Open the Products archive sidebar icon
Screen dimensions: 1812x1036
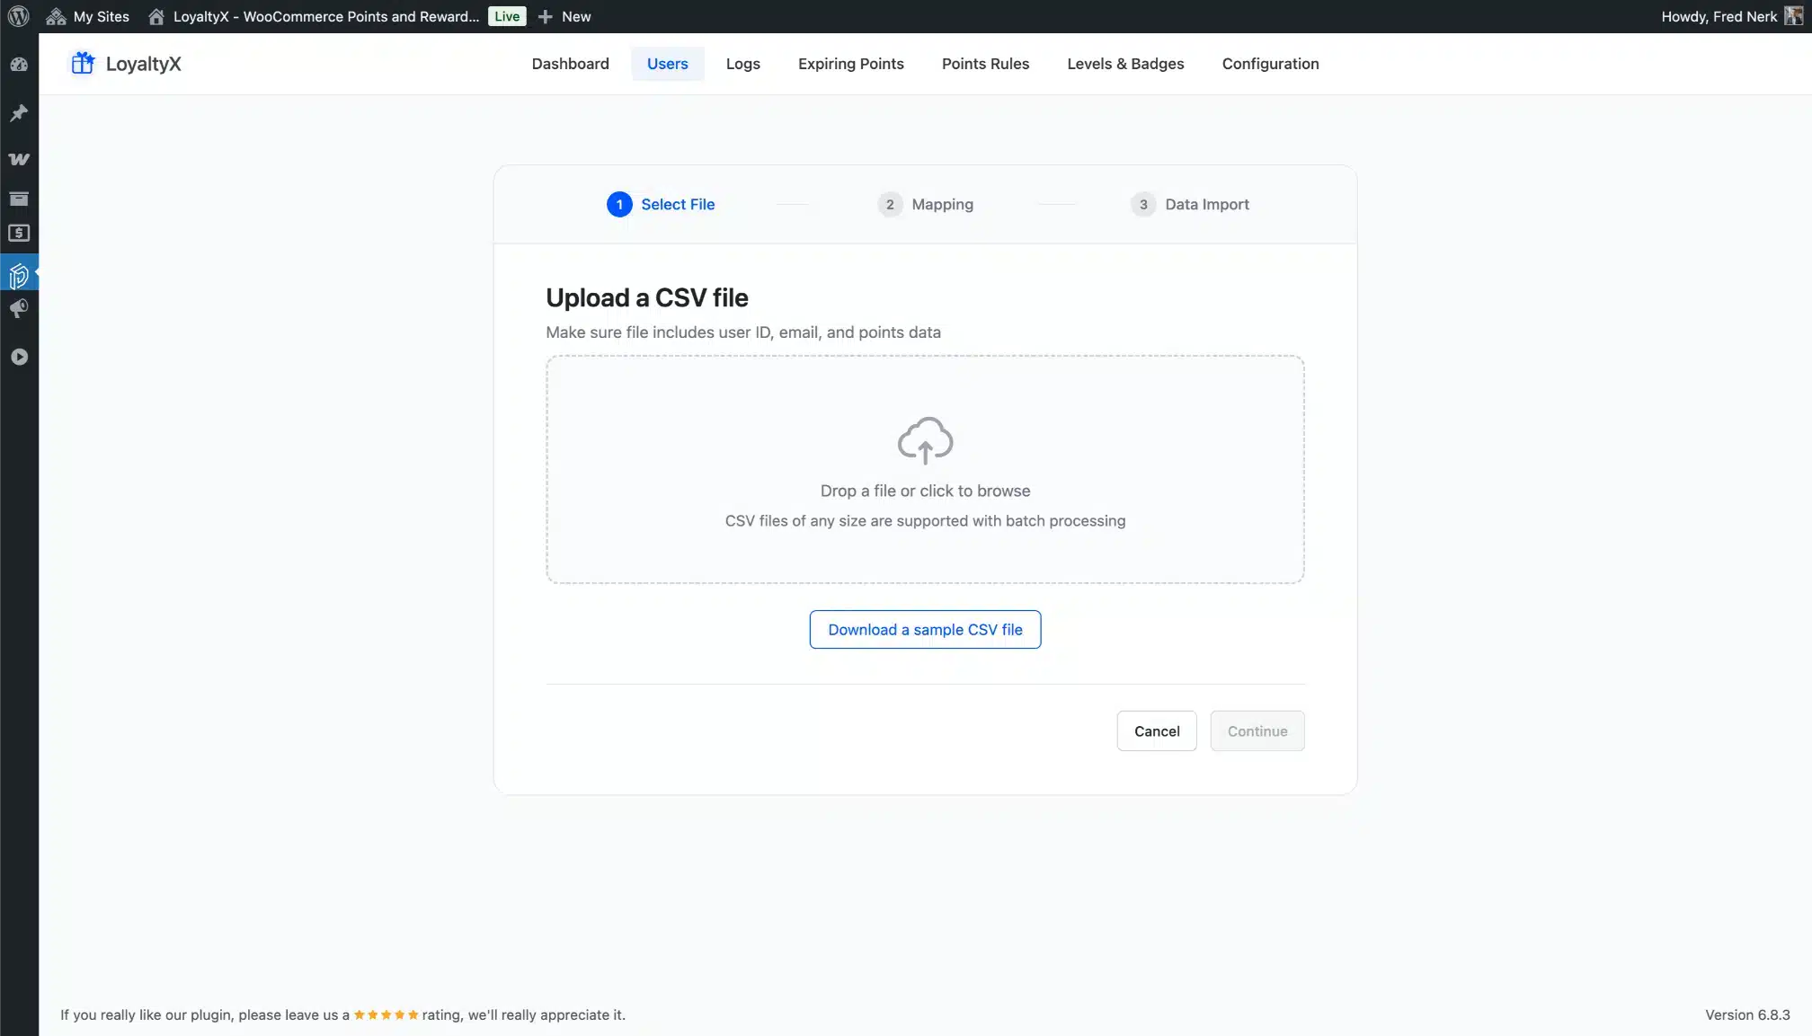[x=19, y=199]
